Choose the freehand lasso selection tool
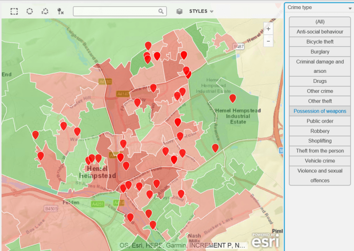This screenshot has height=251, width=354. 45,11
